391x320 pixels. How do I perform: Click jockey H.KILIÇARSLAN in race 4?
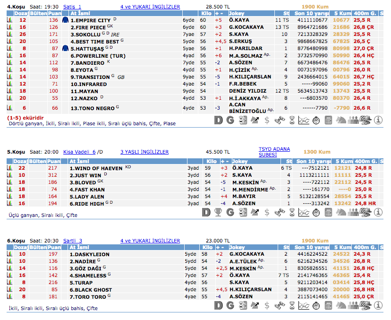[250, 77]
